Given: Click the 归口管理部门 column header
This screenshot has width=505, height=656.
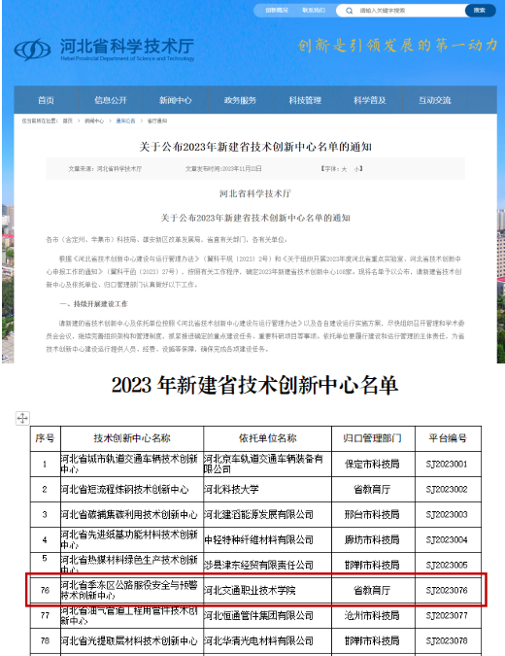Looking at the screenshot, I should (373, 438).
